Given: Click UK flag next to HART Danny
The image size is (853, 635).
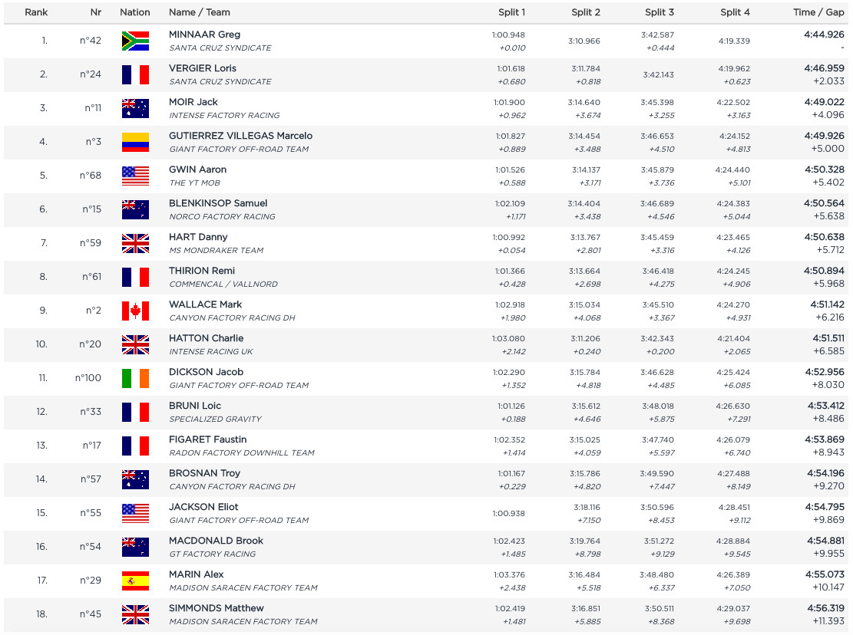Looking at the screenshot, I should point(135,243).
